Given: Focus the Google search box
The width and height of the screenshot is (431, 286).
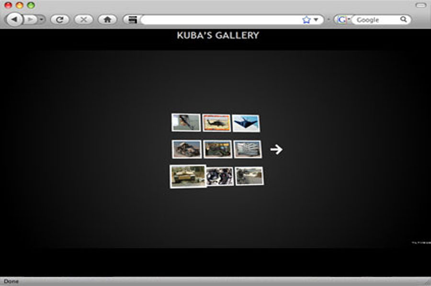Looking at the screenshot, I should (376, 20).
